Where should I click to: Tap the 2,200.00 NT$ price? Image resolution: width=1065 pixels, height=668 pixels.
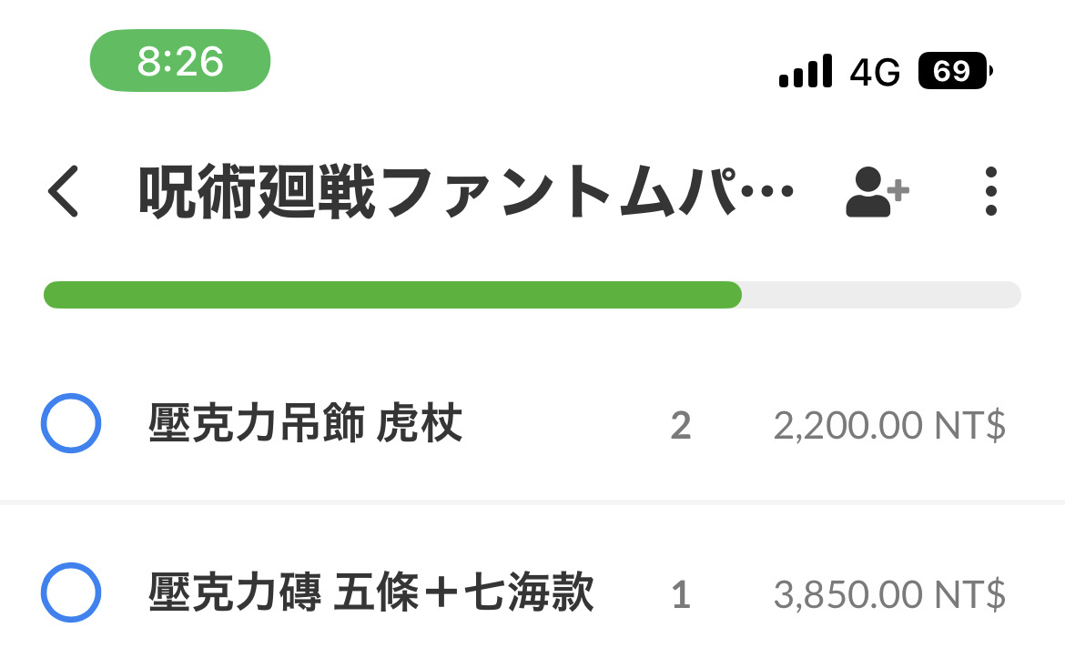coord(889,426)
